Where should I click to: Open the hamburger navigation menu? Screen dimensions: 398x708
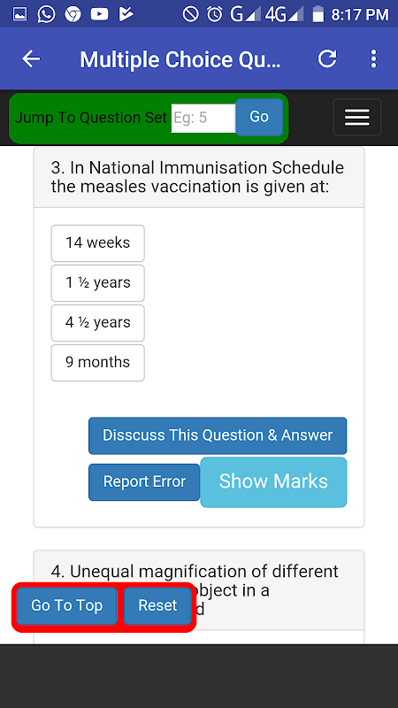(x=357, y=118)
